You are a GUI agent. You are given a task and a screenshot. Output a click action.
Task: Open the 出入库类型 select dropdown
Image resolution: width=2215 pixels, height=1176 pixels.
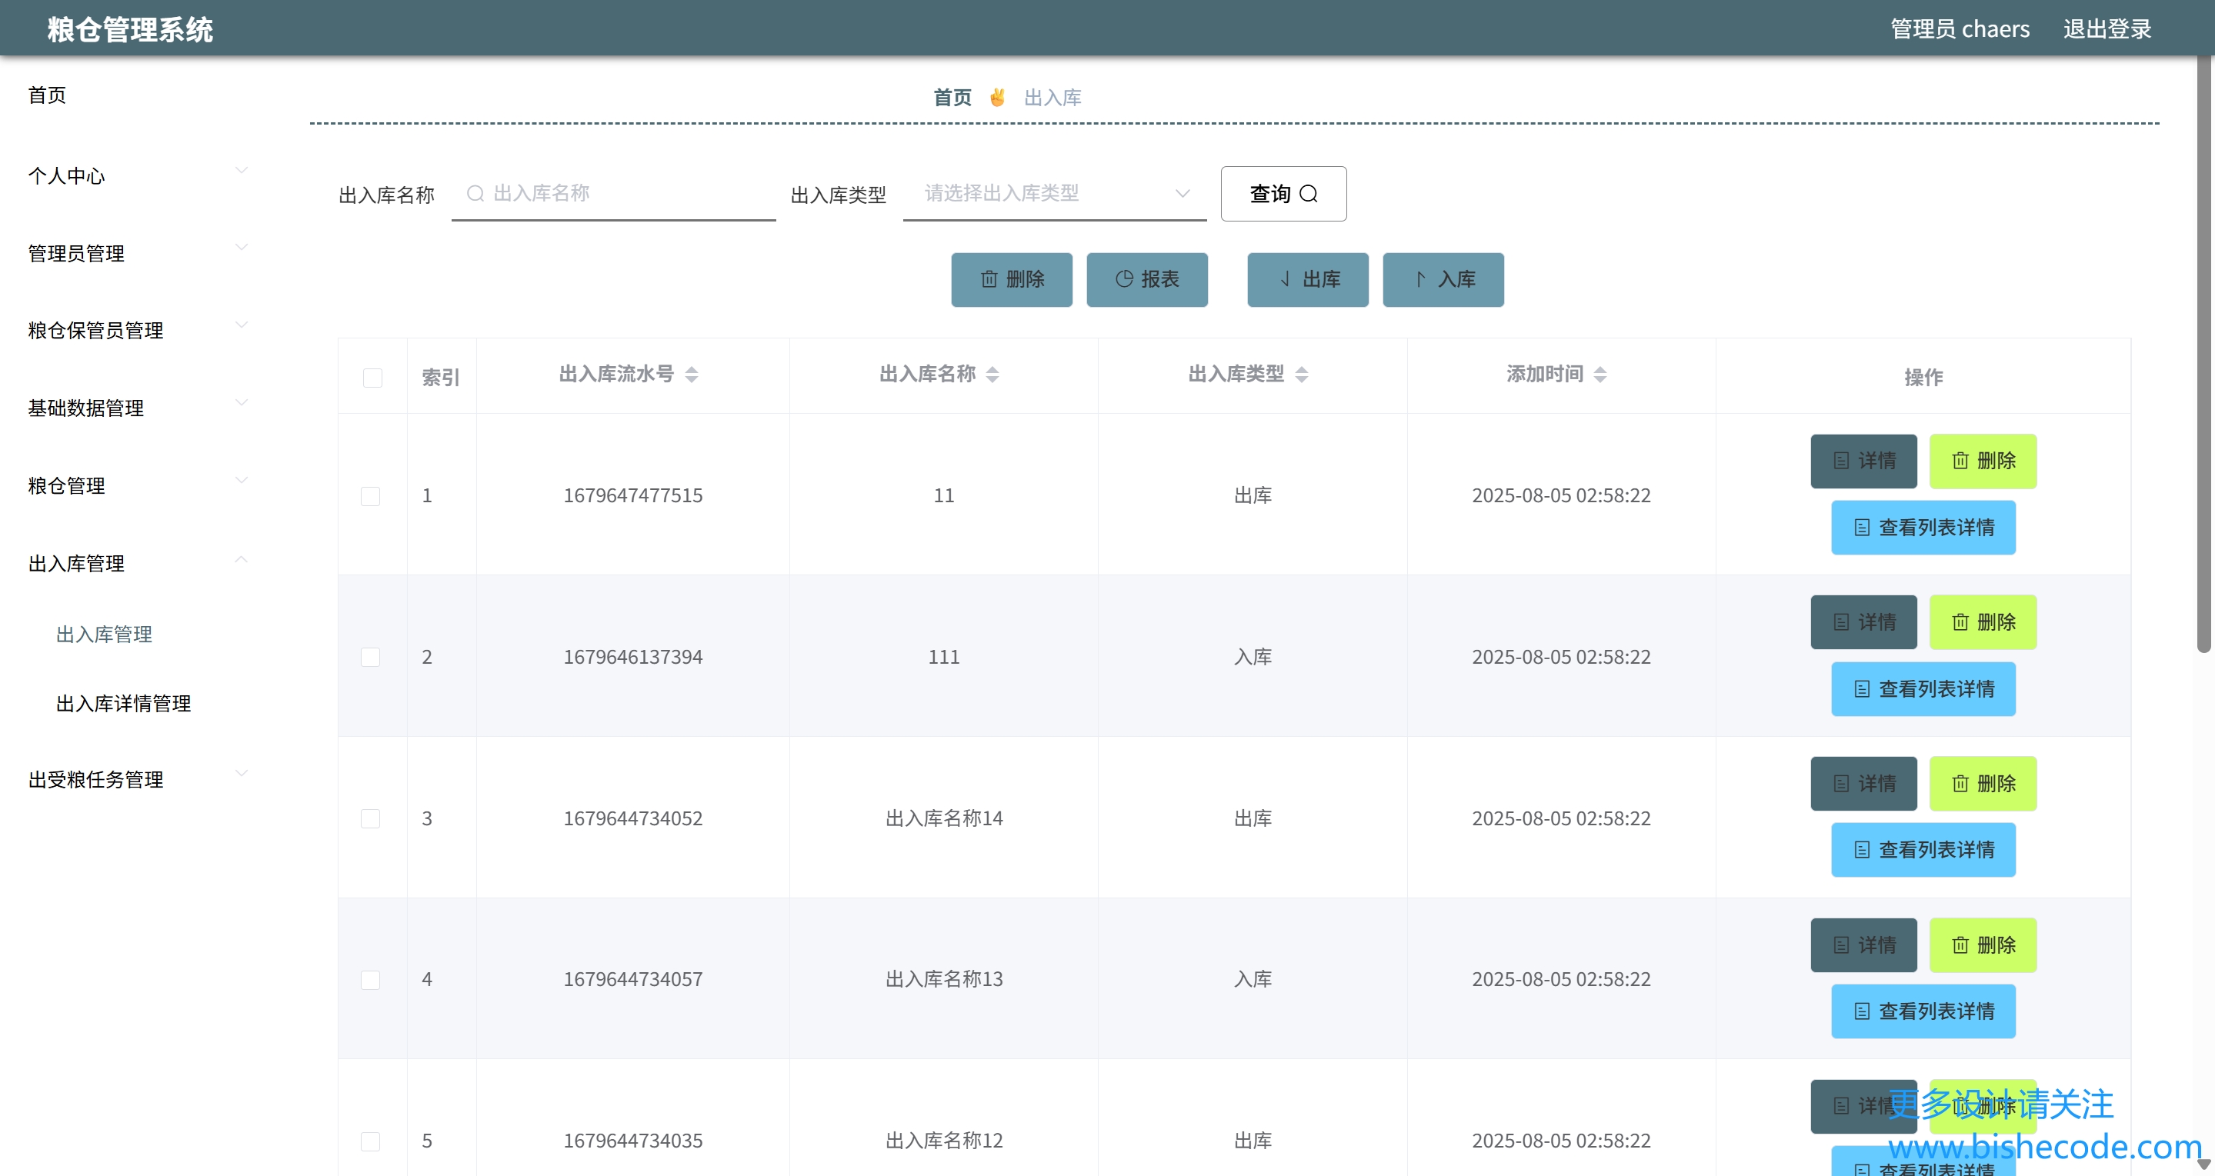[x=1054, y=193]
